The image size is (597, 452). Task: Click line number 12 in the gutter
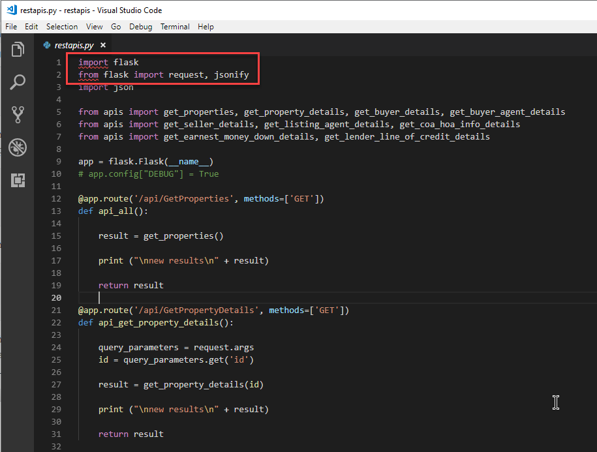[56, 198]
